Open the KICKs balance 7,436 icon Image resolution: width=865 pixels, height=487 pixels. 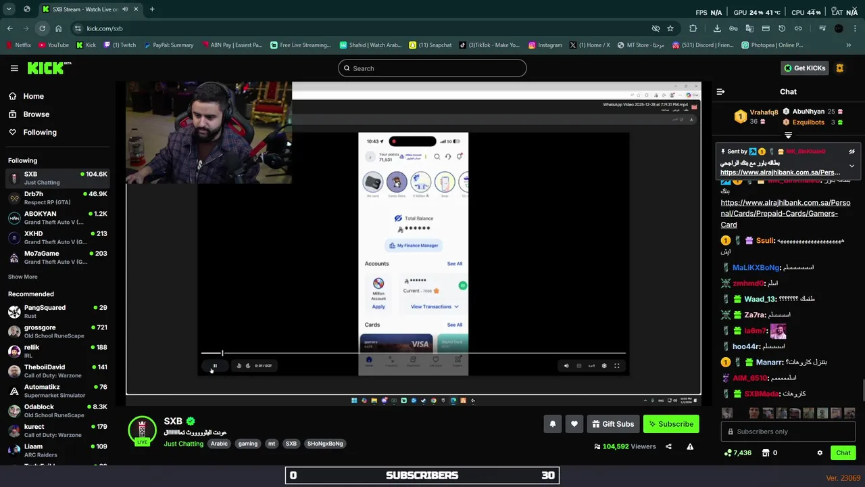click(738, 453)
